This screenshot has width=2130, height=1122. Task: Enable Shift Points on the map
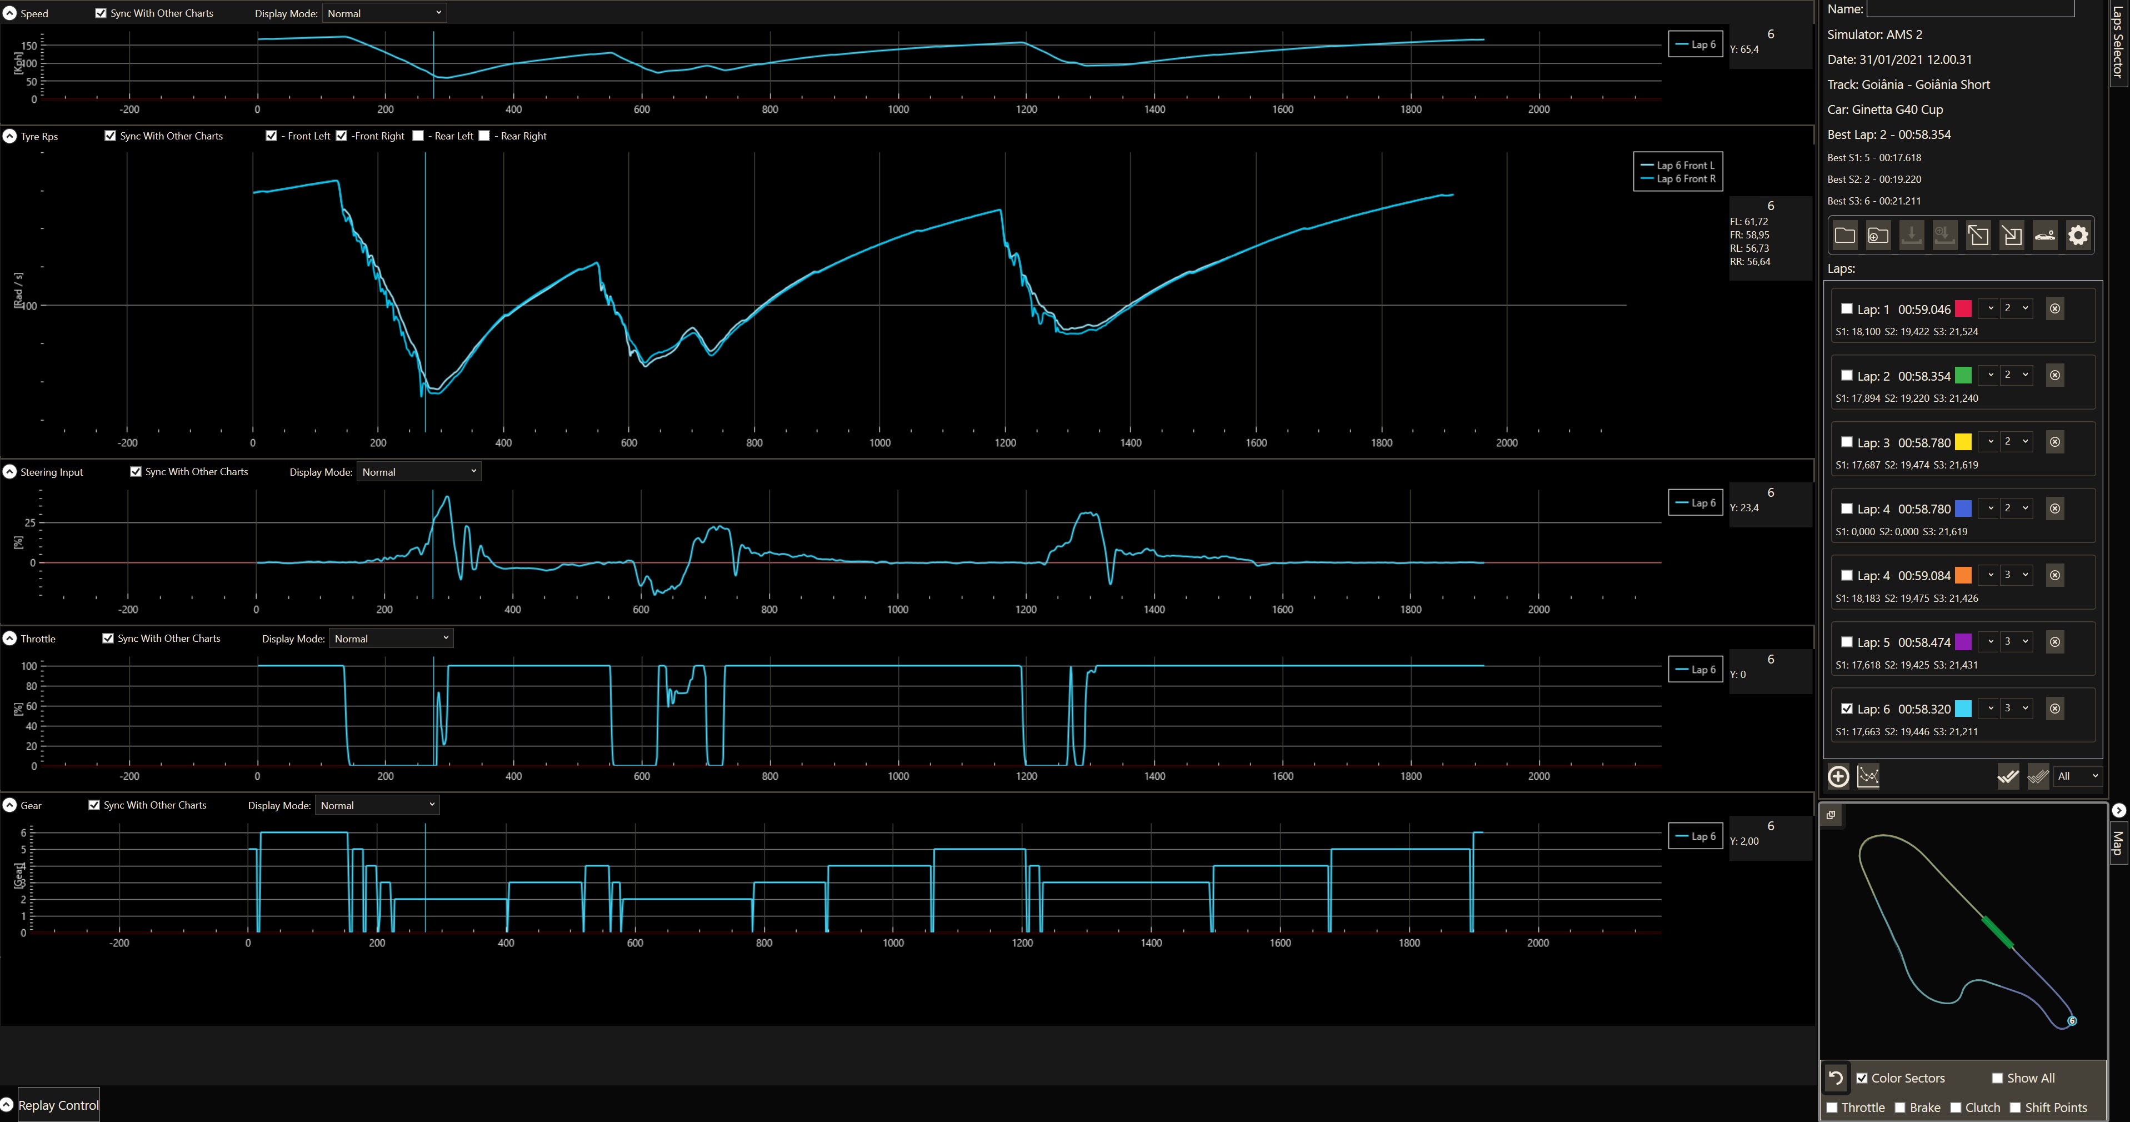tap(2015, 1108)
